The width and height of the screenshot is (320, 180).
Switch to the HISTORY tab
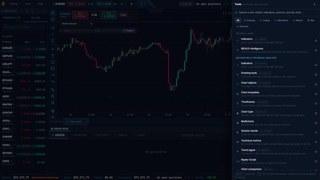(101, 135)
